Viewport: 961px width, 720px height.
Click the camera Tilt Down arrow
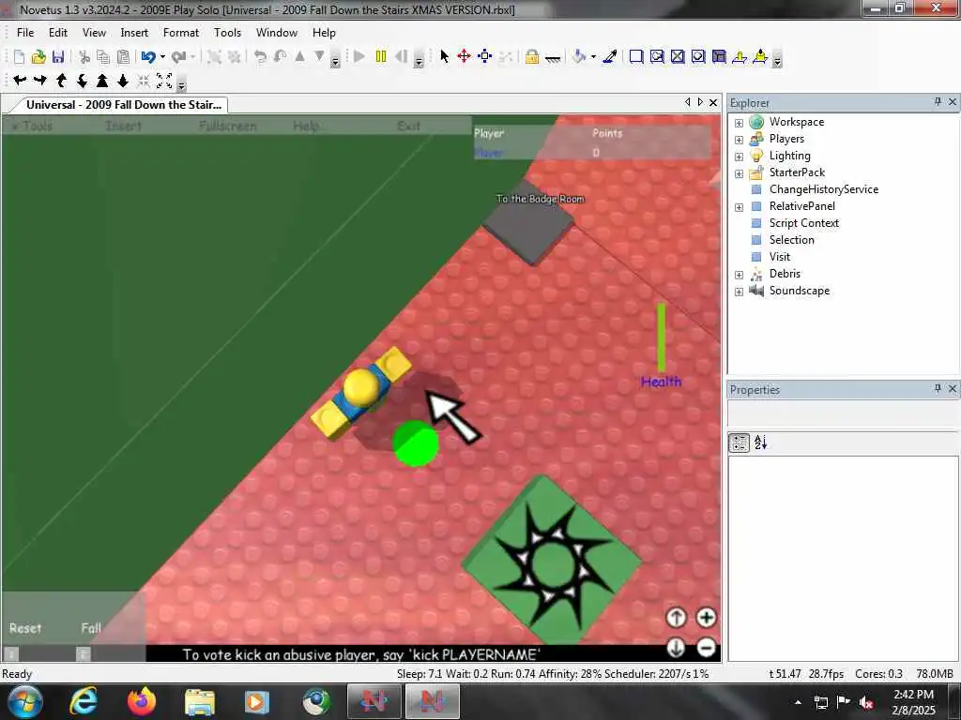coord(82,81)
